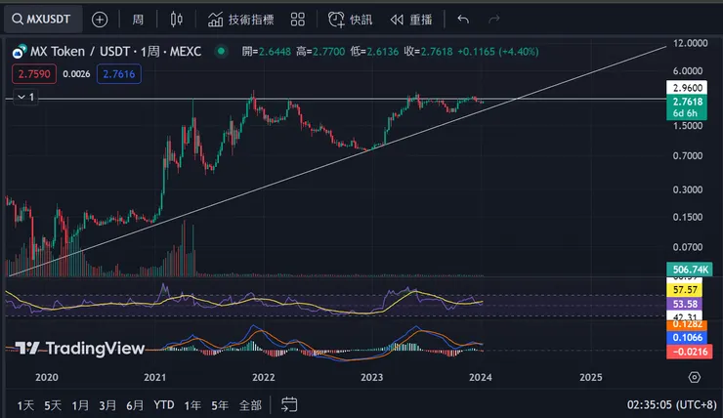Click the red histogram value -0.0216
The height and width of the screenshot is (418, 723).
point(690,352)
